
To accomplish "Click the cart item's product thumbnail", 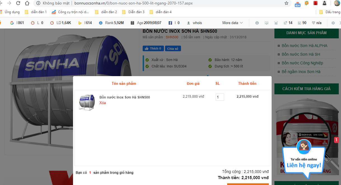I will point(87,102).
